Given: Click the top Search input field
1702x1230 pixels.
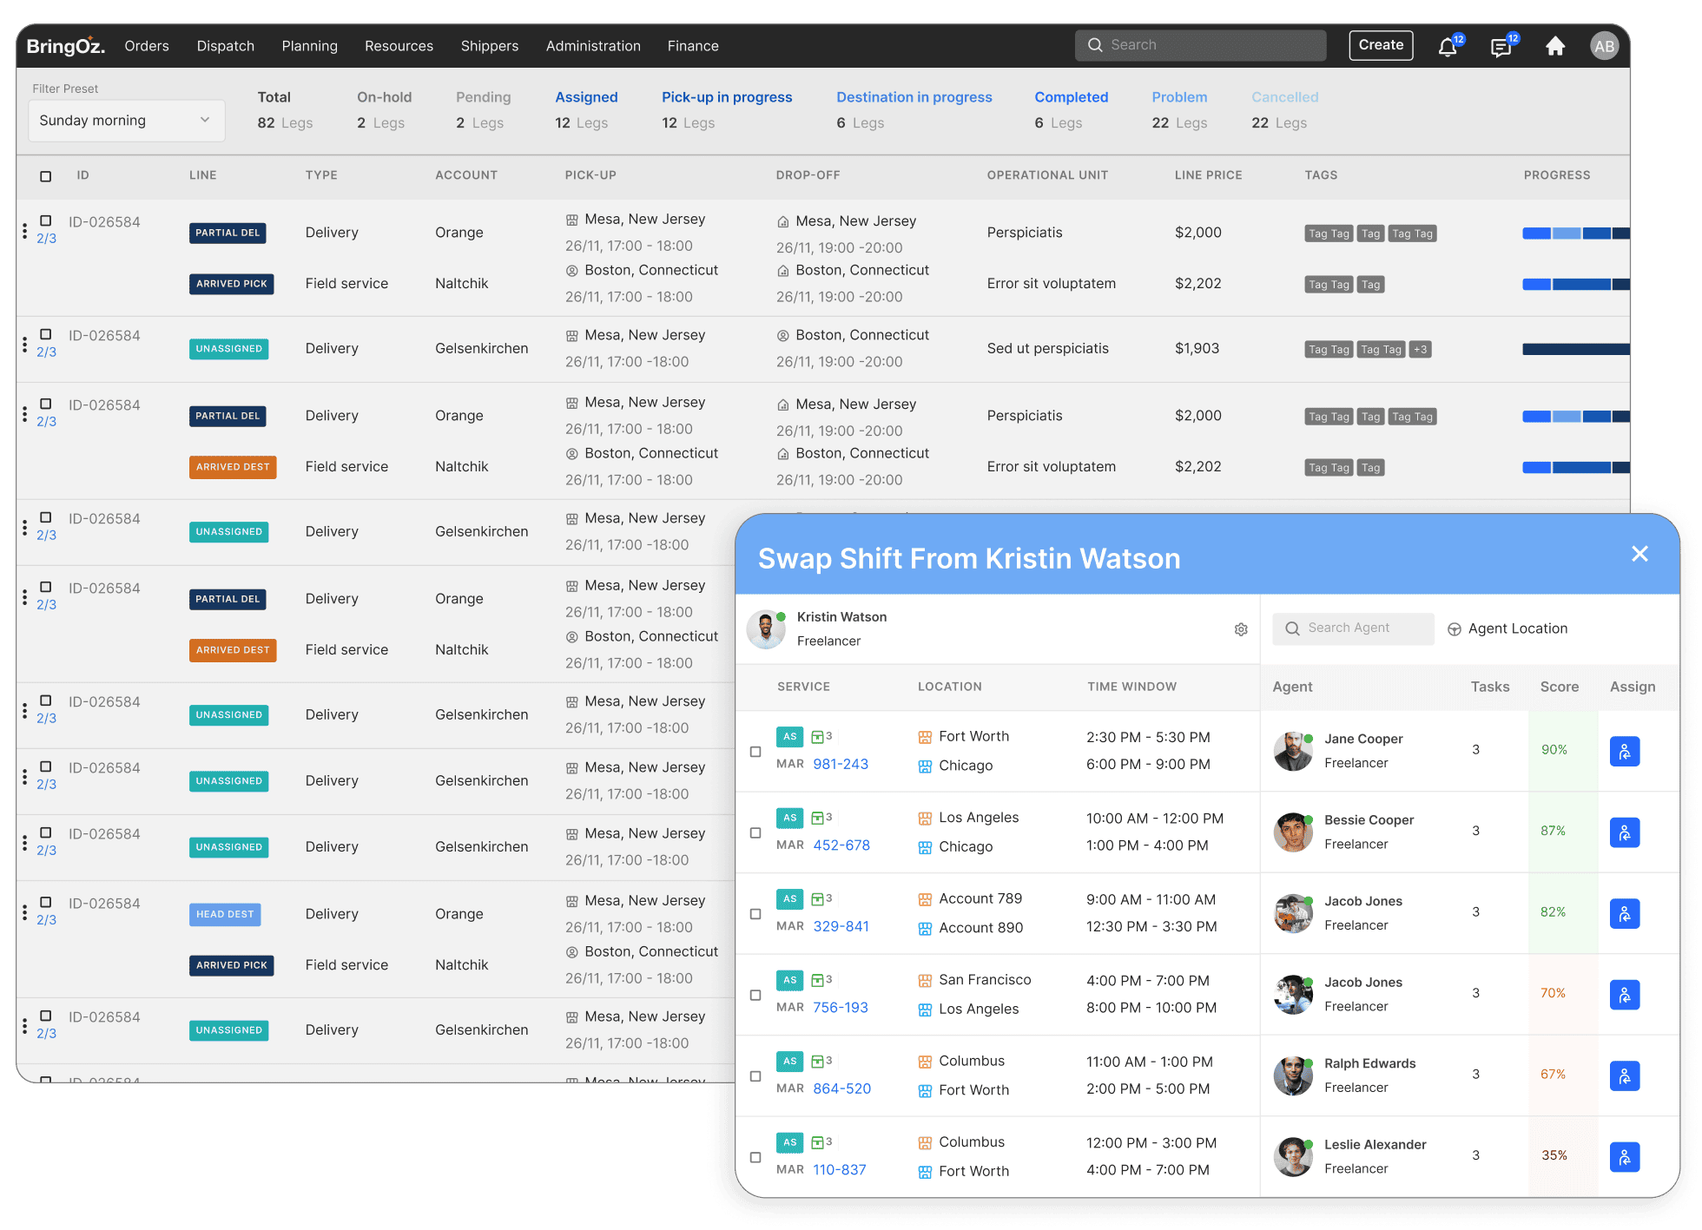Looking at the screenshot, I should click(x=1200, y=45).
